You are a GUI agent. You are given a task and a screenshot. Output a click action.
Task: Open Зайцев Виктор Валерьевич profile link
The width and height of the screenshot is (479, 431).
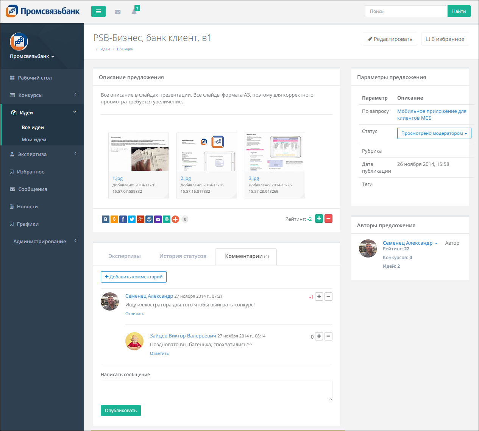click(x=183, y=336)
